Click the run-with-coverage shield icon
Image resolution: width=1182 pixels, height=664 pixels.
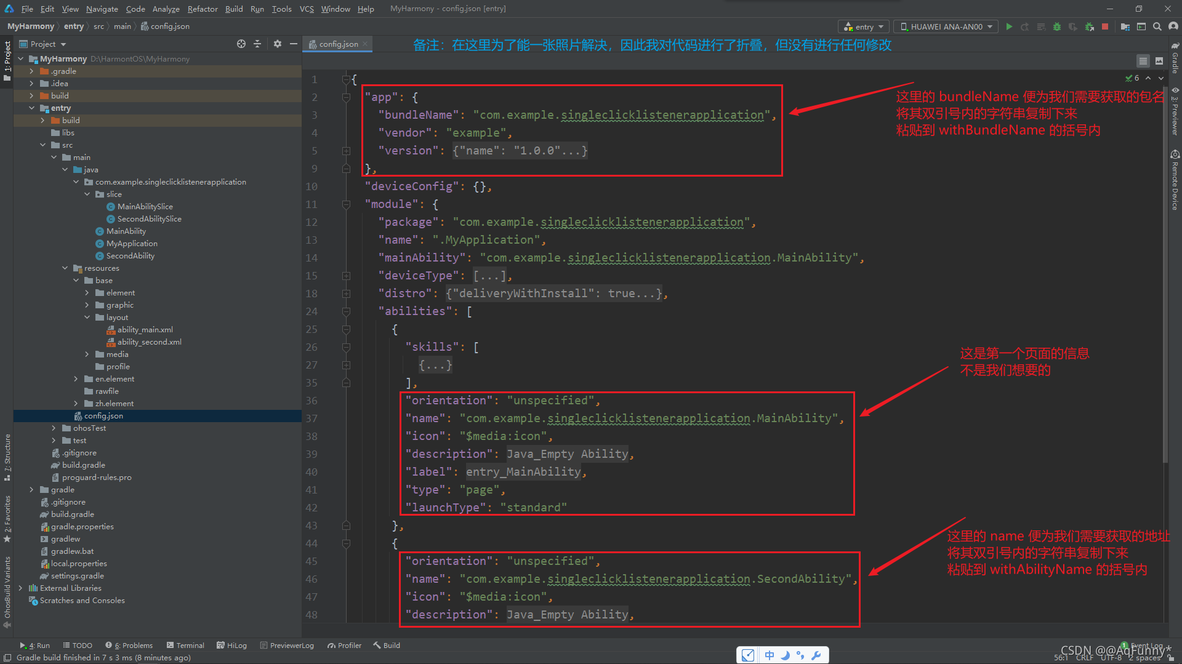pos(1073,26)
